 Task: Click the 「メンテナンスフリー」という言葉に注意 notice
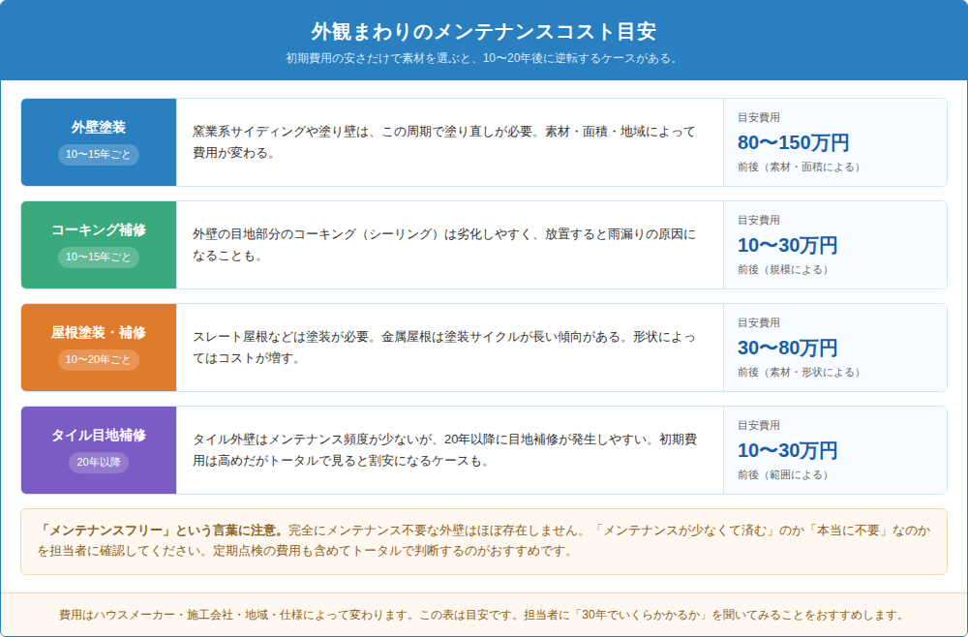coord(483,541)
